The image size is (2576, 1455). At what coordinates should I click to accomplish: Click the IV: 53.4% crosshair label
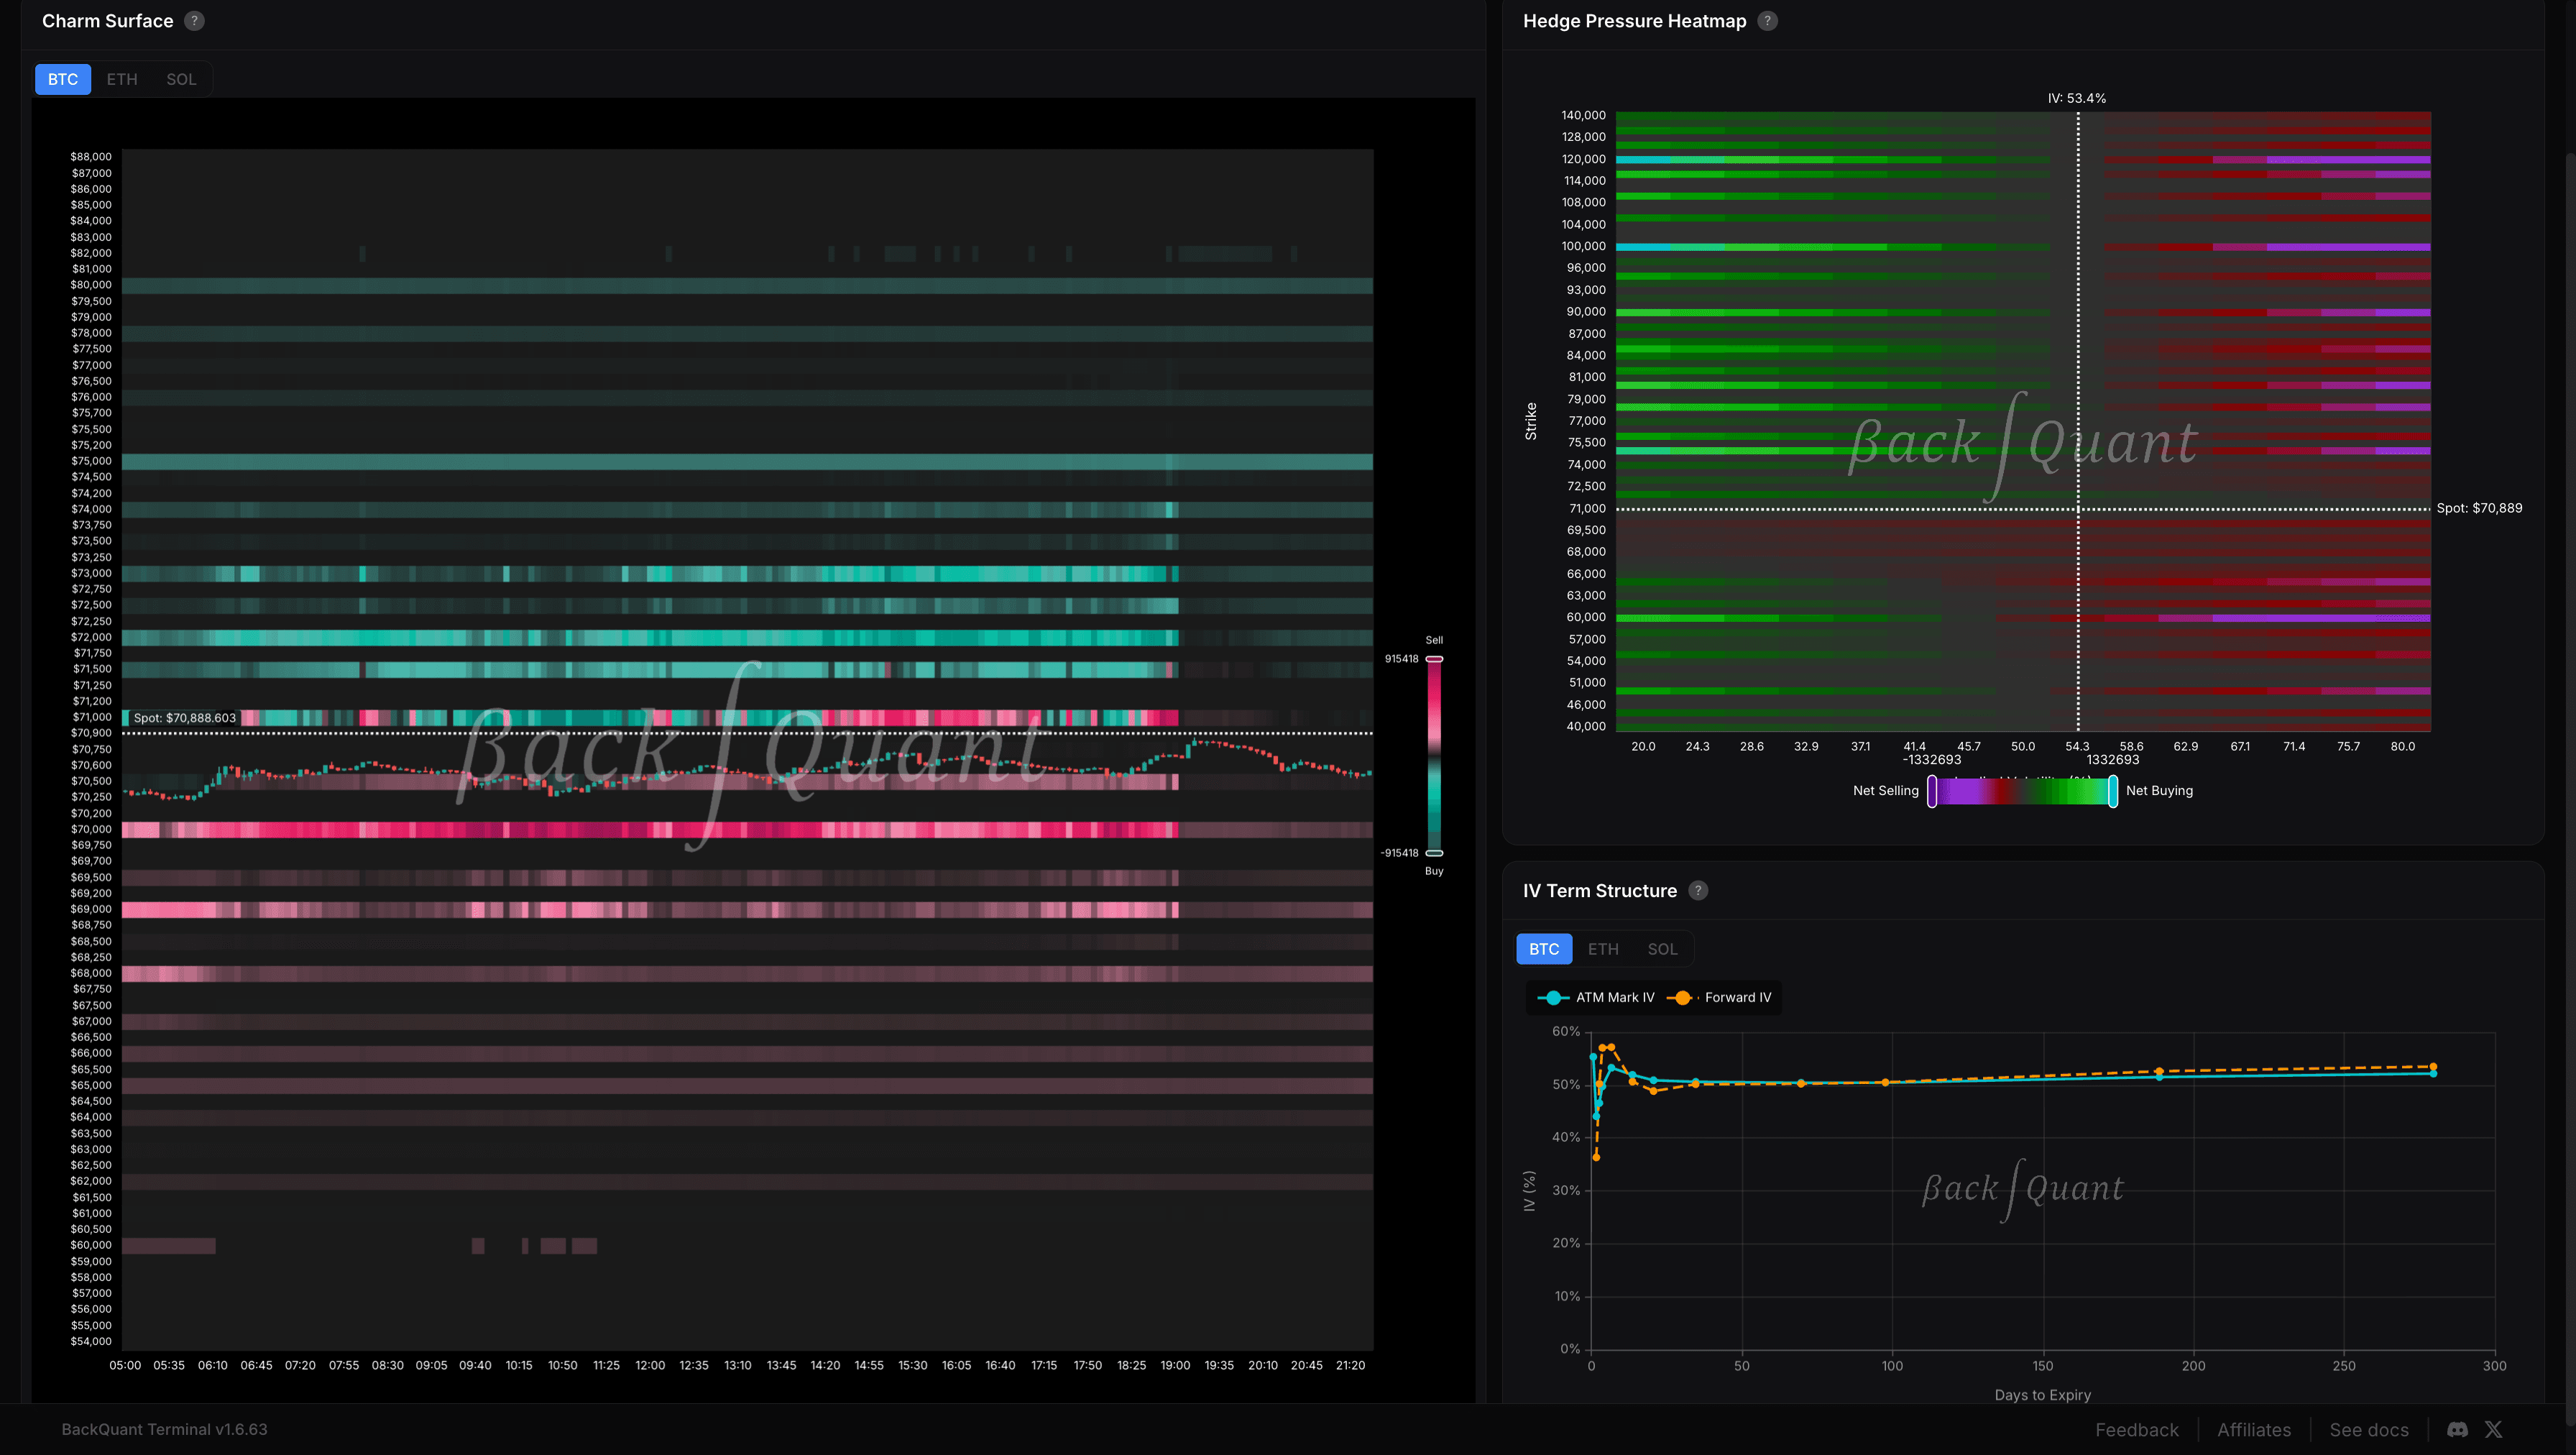(x=2076, y=98)
